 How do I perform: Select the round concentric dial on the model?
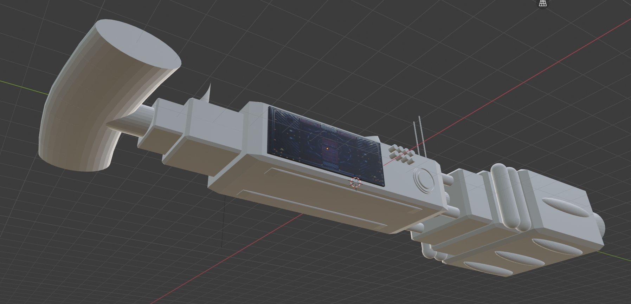click(424, 180)
